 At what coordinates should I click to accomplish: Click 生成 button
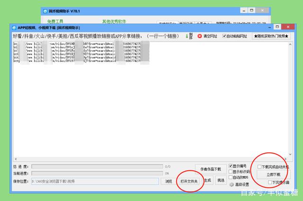pyautogui.click(x=208, y=180)
